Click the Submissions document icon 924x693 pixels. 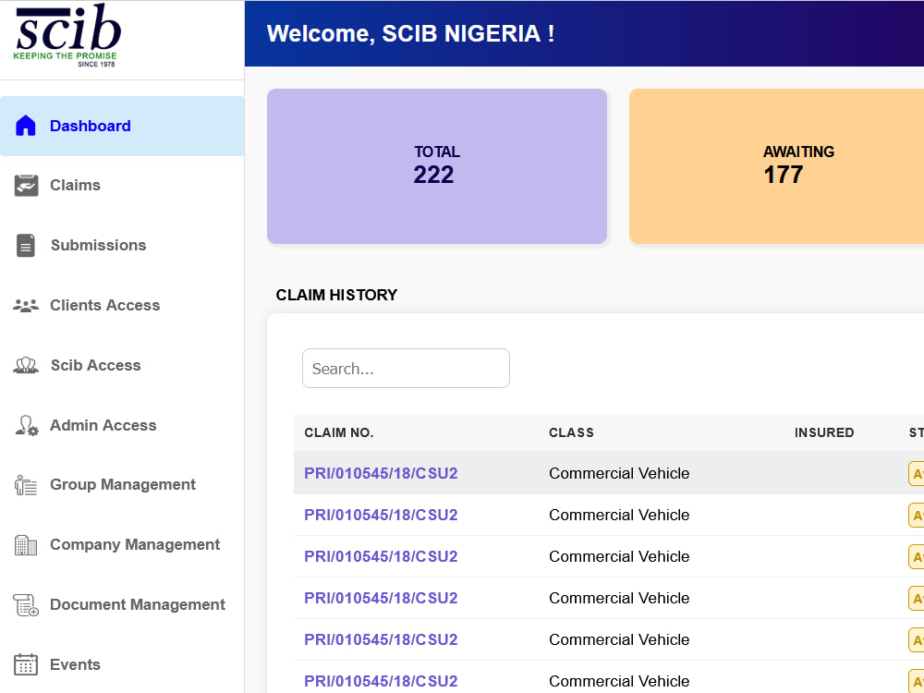[x=25, y=245]
